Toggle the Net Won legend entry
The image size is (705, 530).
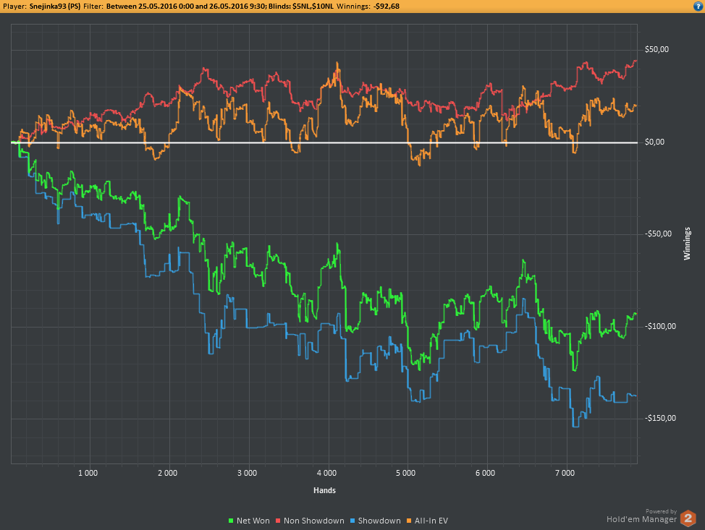(x=250, y=521)
